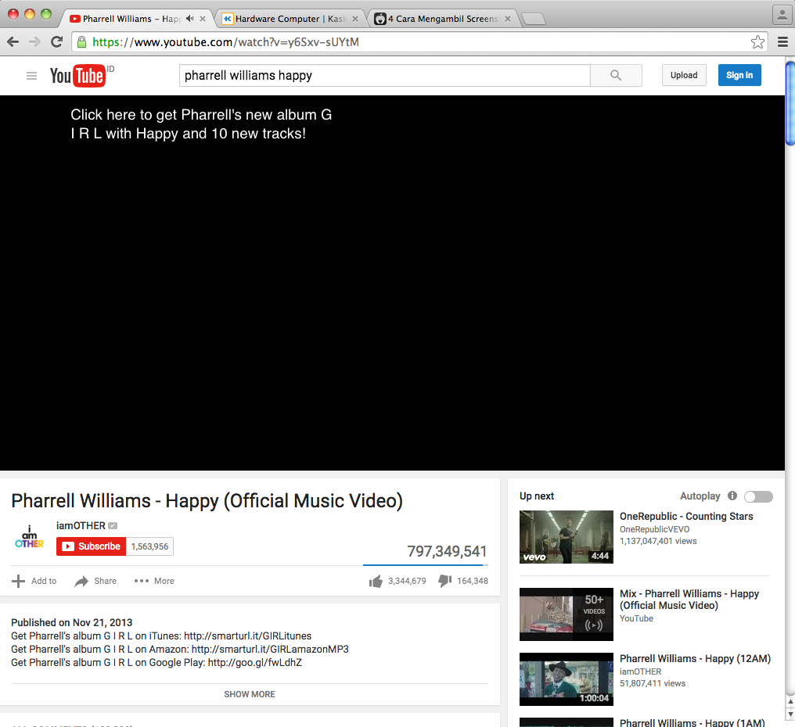Go back with the browser back arrow

point(13,42)
